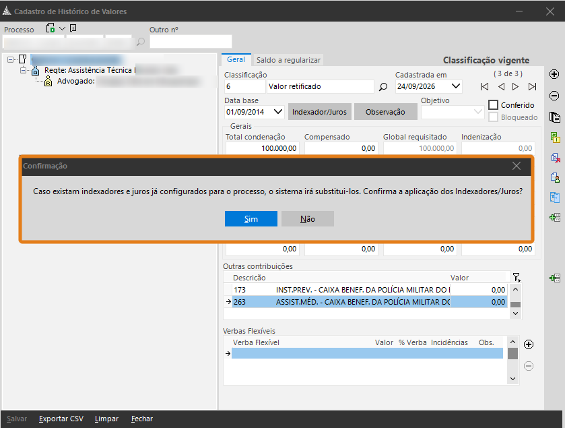The height and width of the screenshot is (428, 565).
Task: Click the document with person icon
Action: coord(556,177)
